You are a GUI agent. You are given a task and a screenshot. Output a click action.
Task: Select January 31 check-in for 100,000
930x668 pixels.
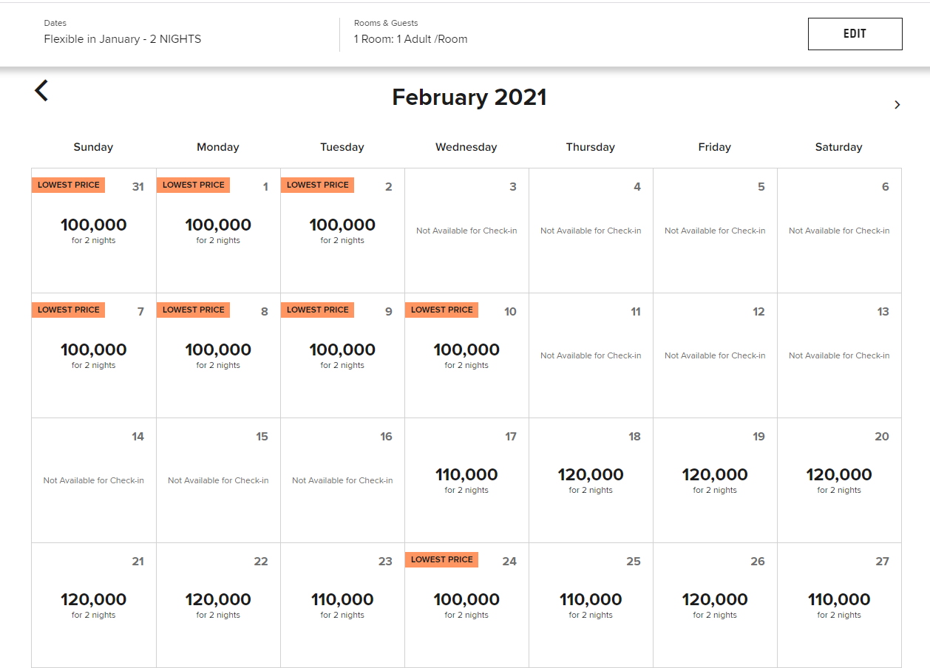(94, 230)
